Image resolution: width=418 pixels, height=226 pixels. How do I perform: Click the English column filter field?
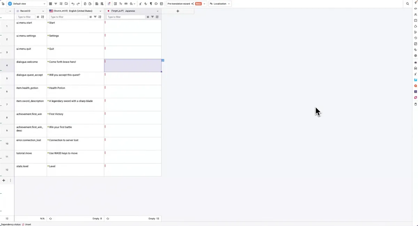(69, 17)
